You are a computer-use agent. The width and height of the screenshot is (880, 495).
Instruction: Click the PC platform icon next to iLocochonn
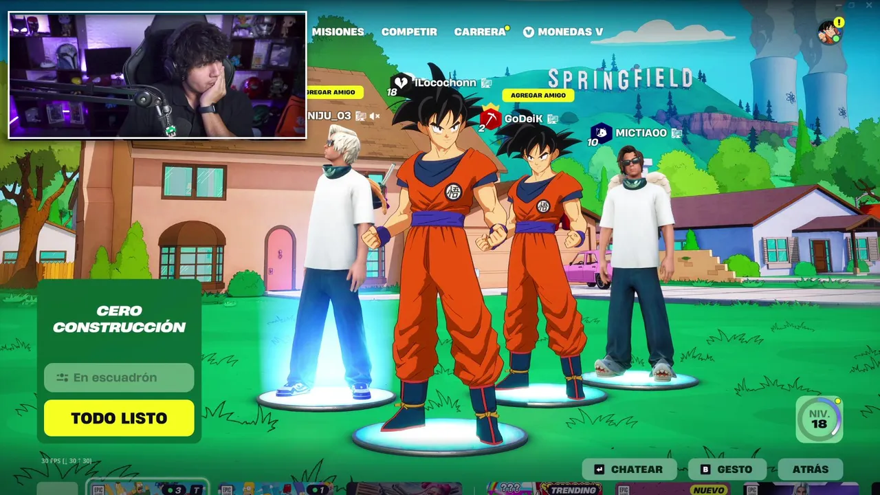tap(486, 83)
